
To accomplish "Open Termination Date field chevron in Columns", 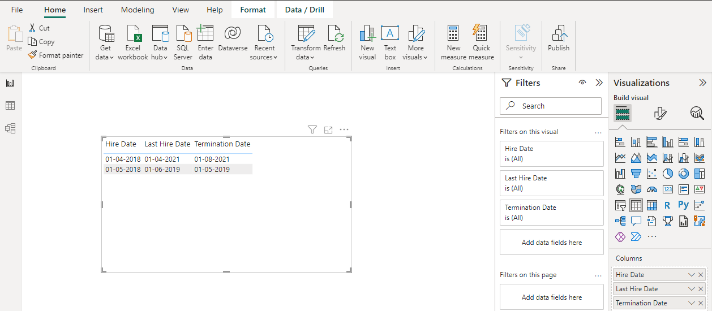I will tap(692, 303).
